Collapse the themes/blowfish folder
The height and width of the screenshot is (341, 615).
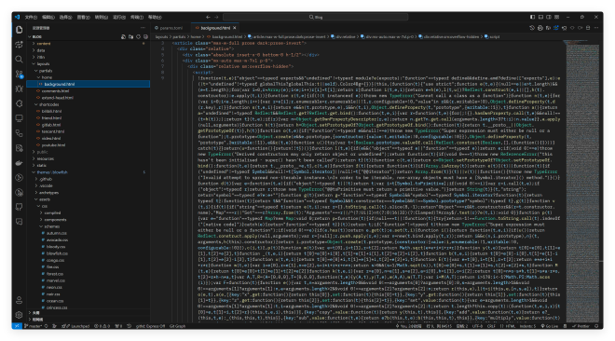point(52,172)
